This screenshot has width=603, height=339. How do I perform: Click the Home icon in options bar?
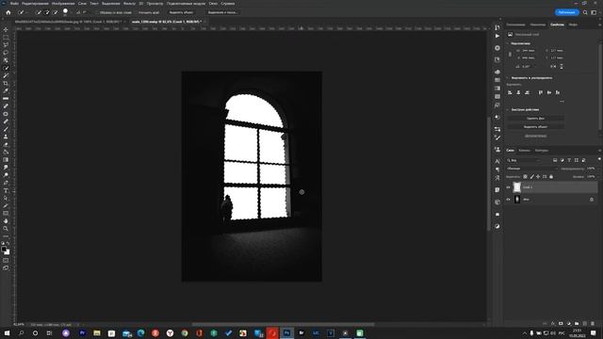[x=8, y=12]
